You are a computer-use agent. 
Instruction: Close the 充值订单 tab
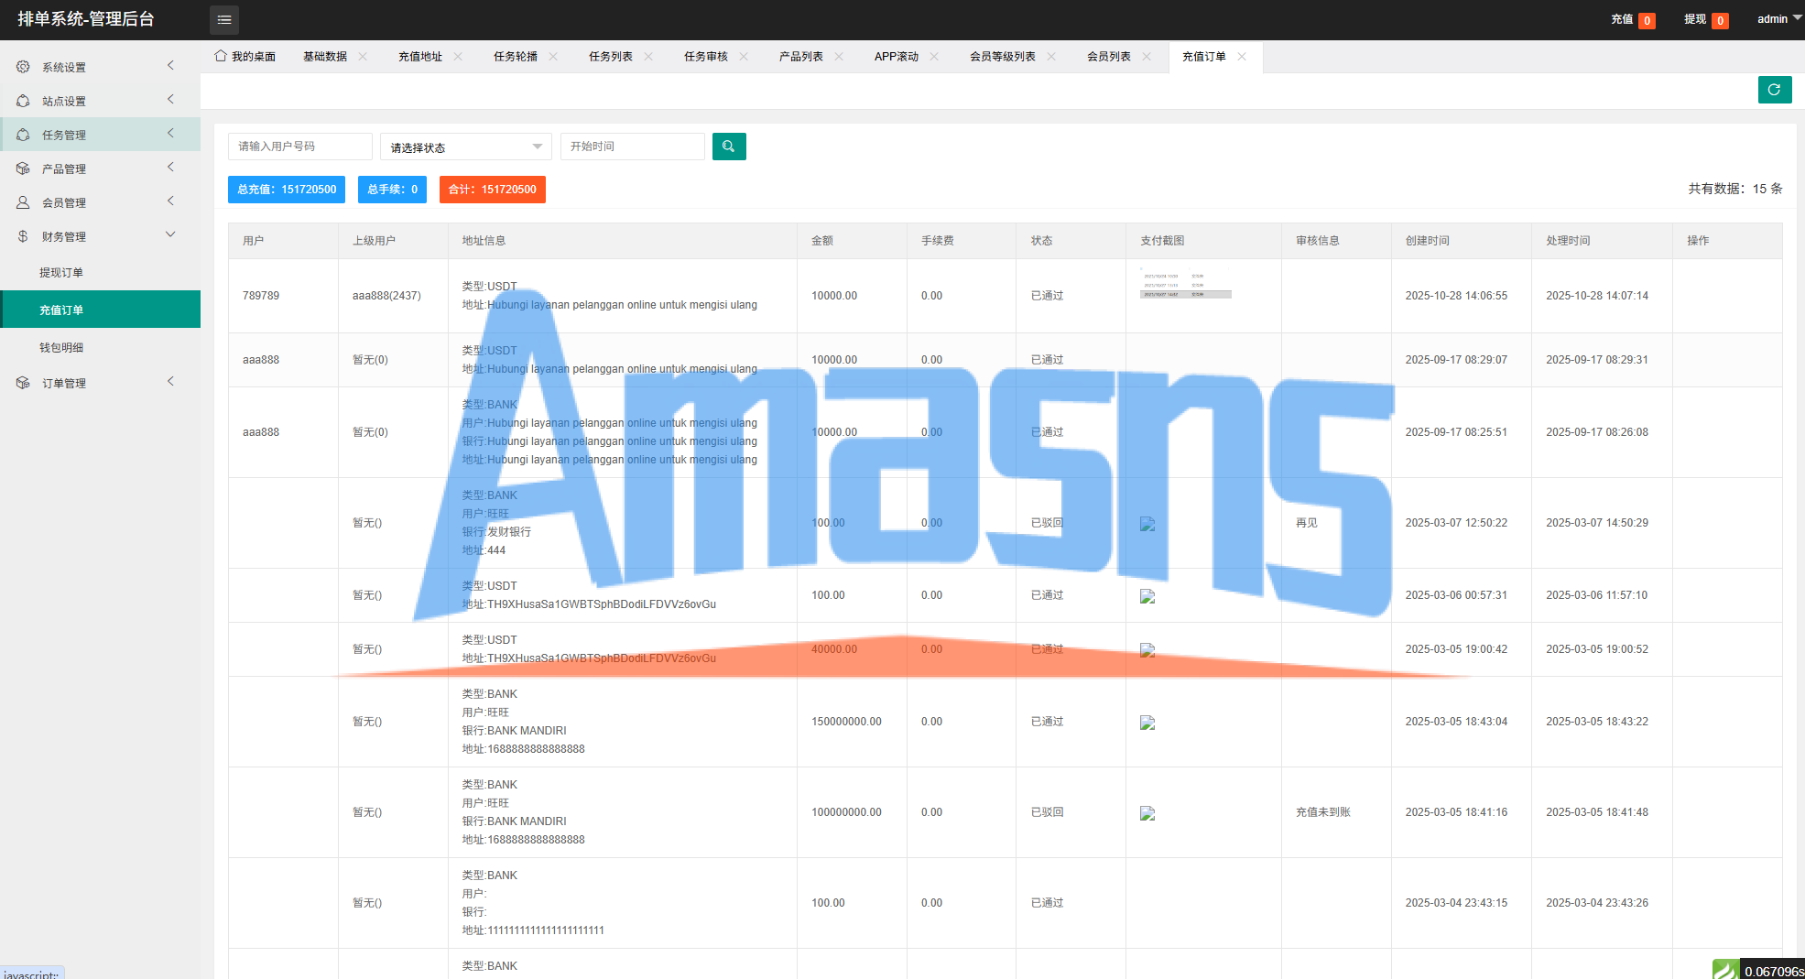tap(1242, 57)
